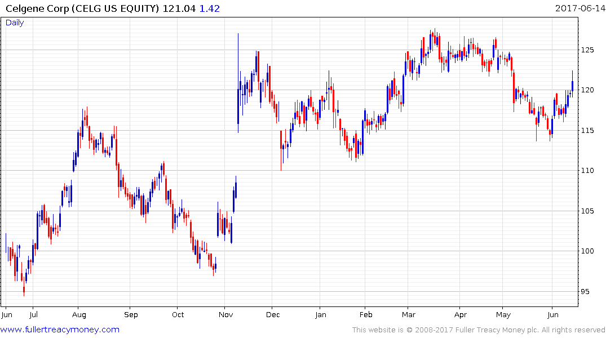The height and width of the screenshot is (338, 606).
Task: Click the www.fullertreacymoney.com link
Action: (60, 330)
